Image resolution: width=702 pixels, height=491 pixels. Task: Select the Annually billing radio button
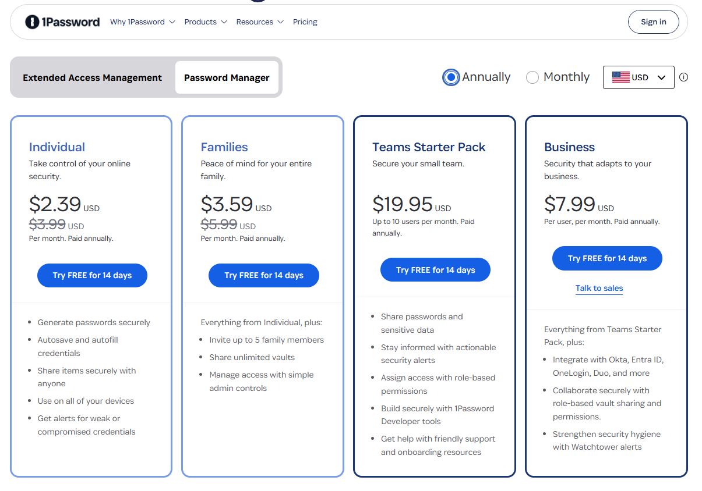tap(450, 77)
